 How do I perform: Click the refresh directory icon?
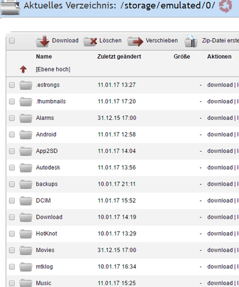coord(226,6)
